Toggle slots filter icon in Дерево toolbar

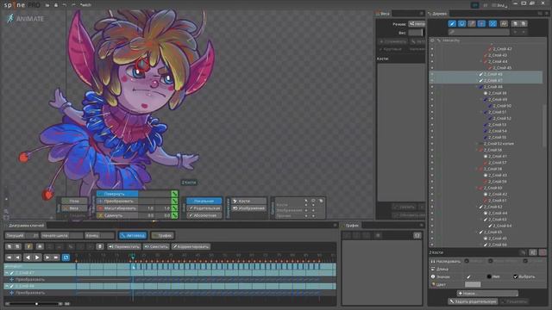click(x=462, y=23)
